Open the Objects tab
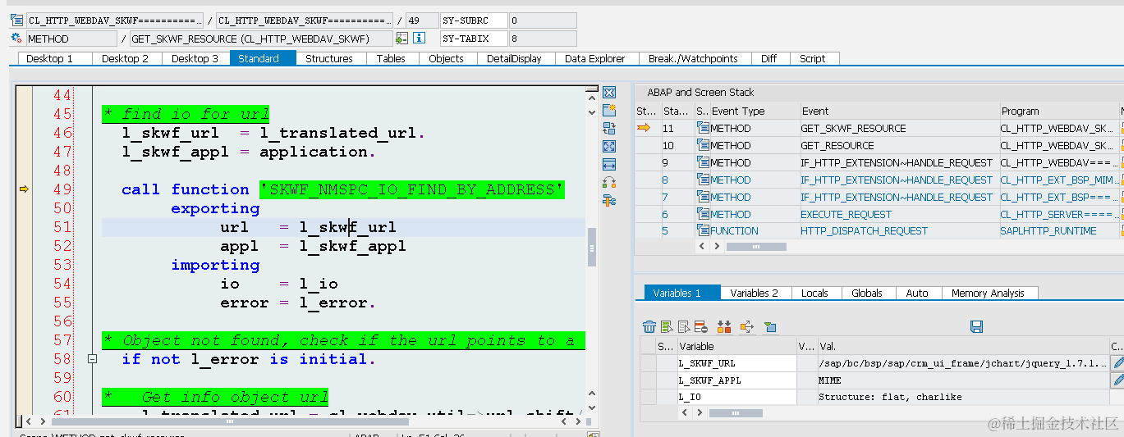The width and height of the screenshot is (1124, 437). point(446,58)
